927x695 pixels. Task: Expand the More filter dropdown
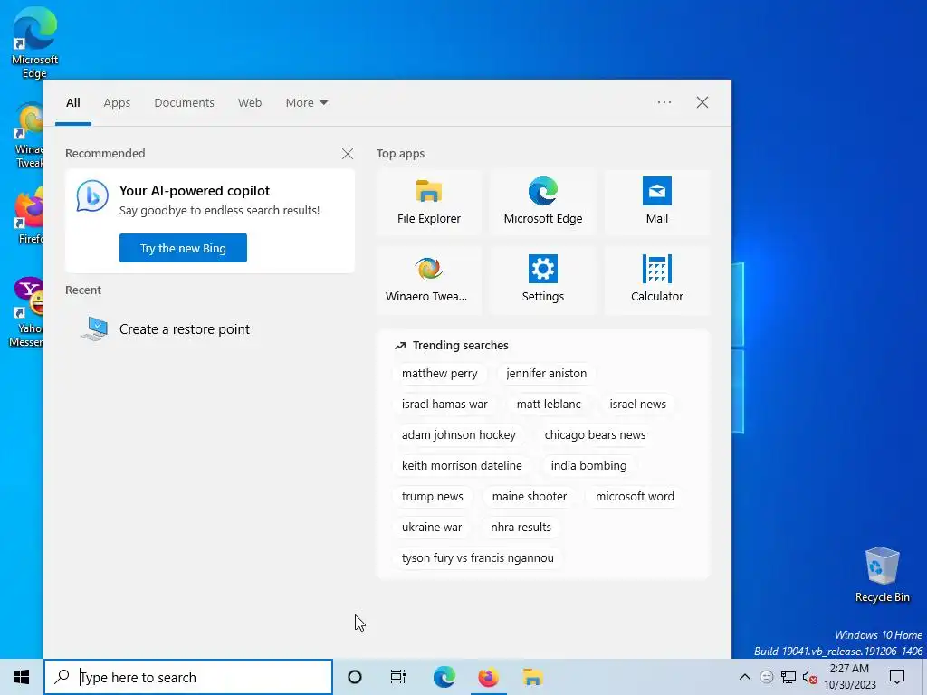306,102
